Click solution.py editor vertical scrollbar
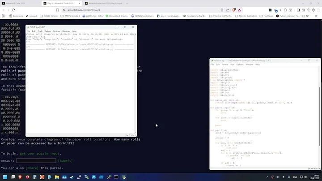Viewport: 322px width, 181px height. [319, 117]
